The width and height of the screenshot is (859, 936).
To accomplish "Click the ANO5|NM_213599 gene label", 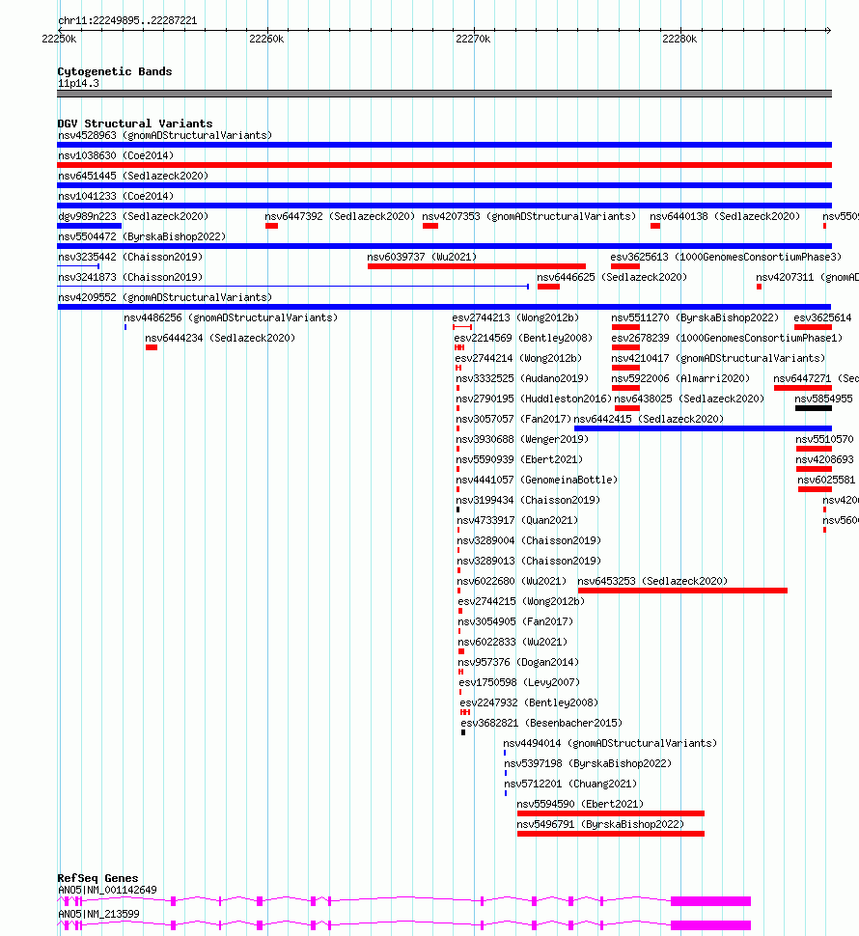I will click(98, 915).
